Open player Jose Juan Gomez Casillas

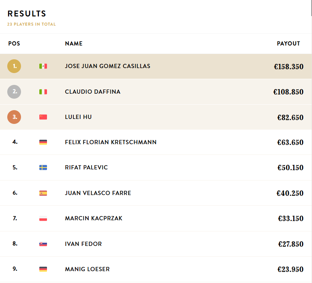pos(107,66)
